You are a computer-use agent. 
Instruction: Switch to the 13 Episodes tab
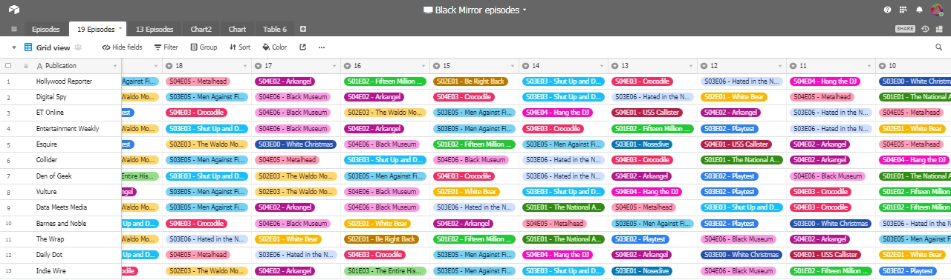155,29
